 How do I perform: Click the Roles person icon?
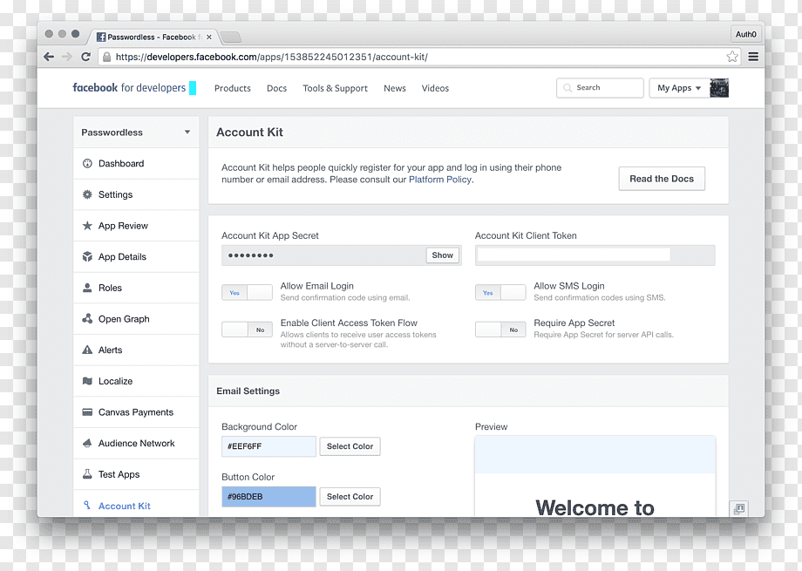[87, 288]
